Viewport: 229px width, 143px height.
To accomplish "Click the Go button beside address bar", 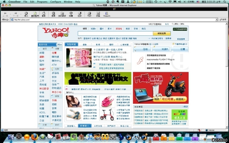I will pyautogui.click(x=223, y=20).
